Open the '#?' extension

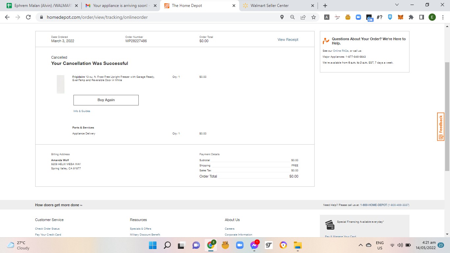(x=380, y=17)
